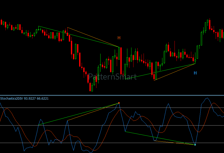Image resolution: width=224 pixels, height=153 pixels.
Task: Select the blue H divergence label
Action: point(195,73)
